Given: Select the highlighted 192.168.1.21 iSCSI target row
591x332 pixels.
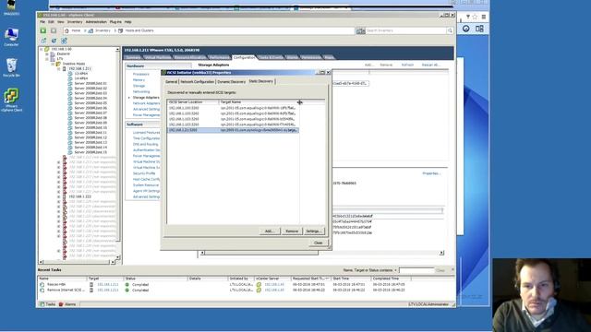Looking at the screenshot, I should click(233, 130).
